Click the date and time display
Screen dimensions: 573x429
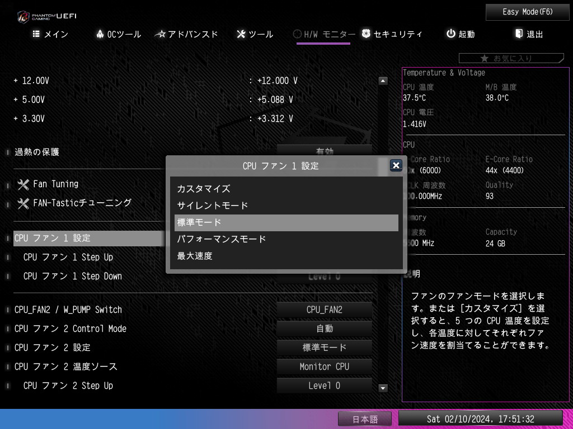point(481,419)
